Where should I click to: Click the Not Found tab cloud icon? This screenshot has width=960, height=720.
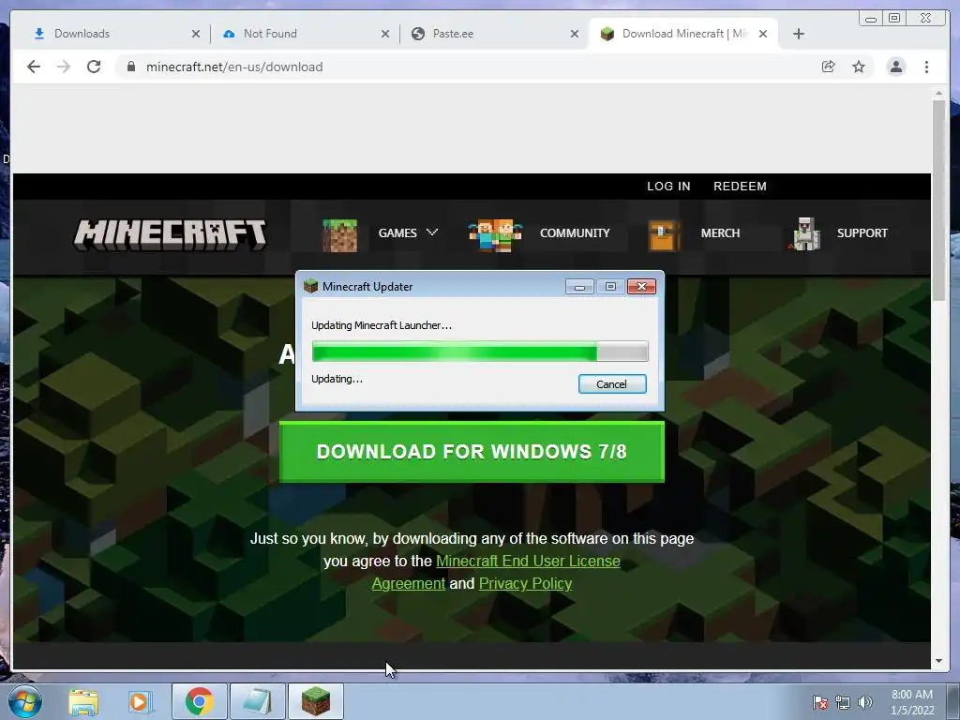[229, 34]
